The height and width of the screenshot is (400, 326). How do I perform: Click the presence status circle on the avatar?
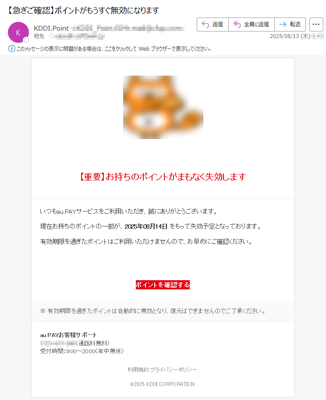point(26,40)
